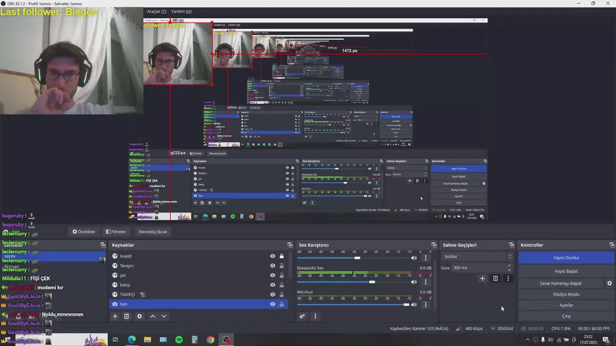The width and height of the screenshot is (616, 346).
Task: Hide the Tarayıcı source
Action: click(x=272, y=266)
